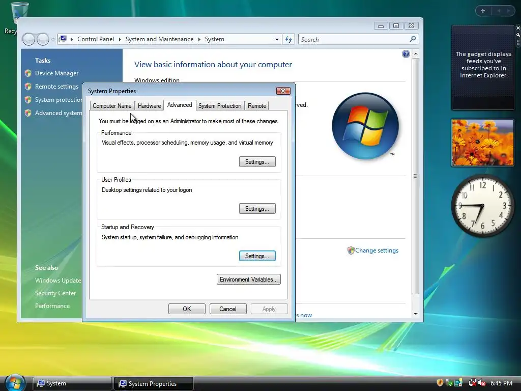
Task: Click the Windows Vista logo image
Action: [x=365, y=126]
